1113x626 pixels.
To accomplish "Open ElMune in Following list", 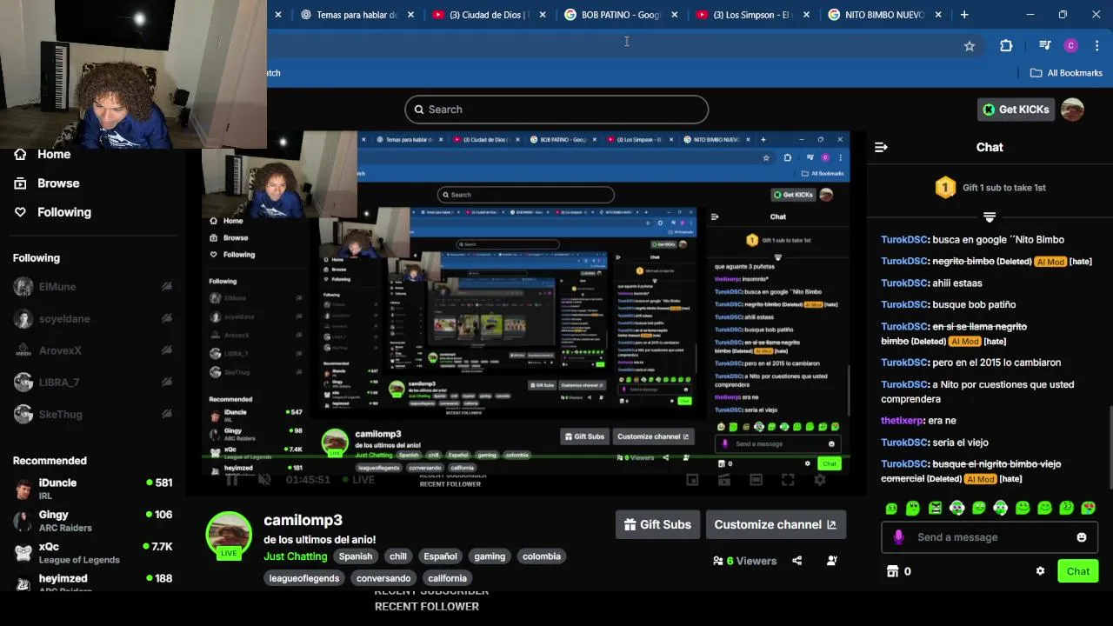I will 92,287.
